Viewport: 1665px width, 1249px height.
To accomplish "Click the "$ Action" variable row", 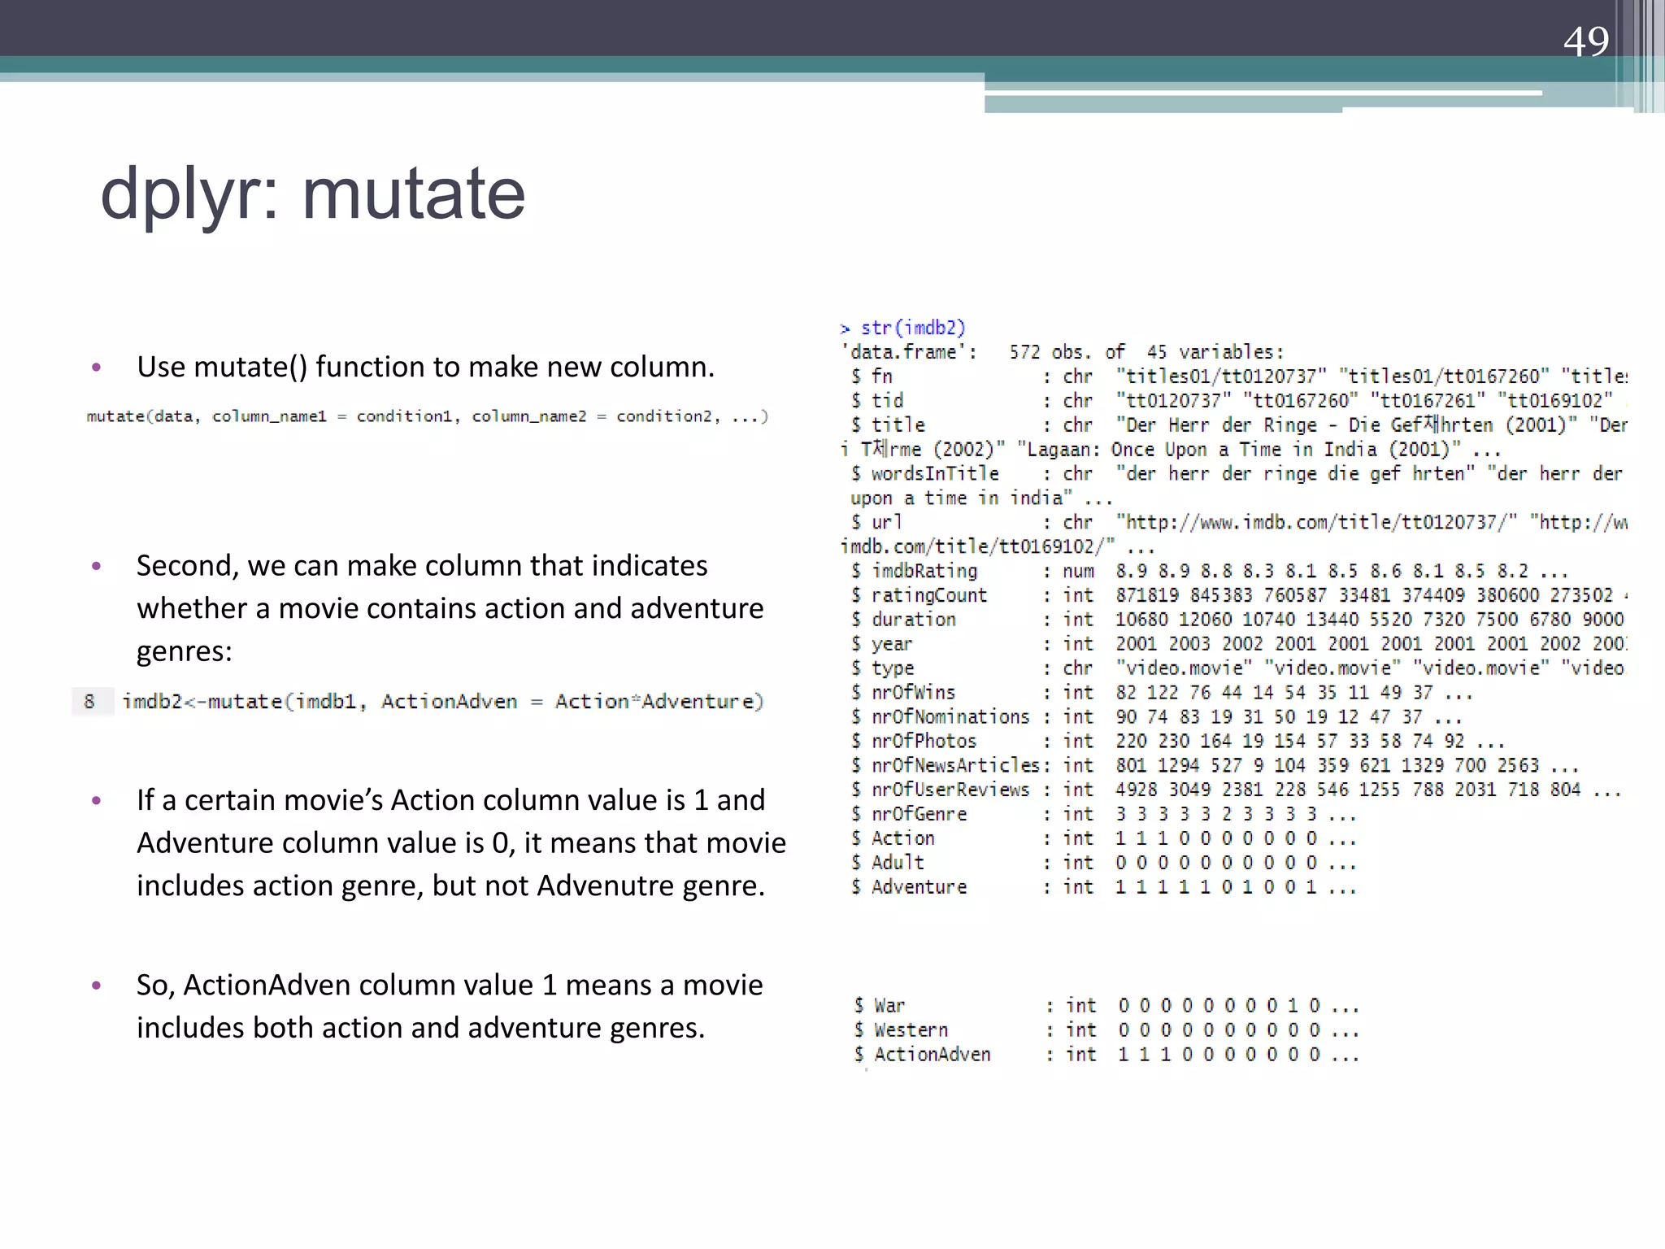I will [1103, 838].
